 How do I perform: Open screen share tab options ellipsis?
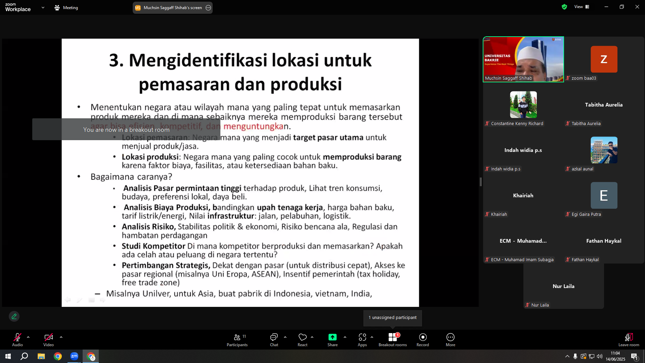coord(208,7)
